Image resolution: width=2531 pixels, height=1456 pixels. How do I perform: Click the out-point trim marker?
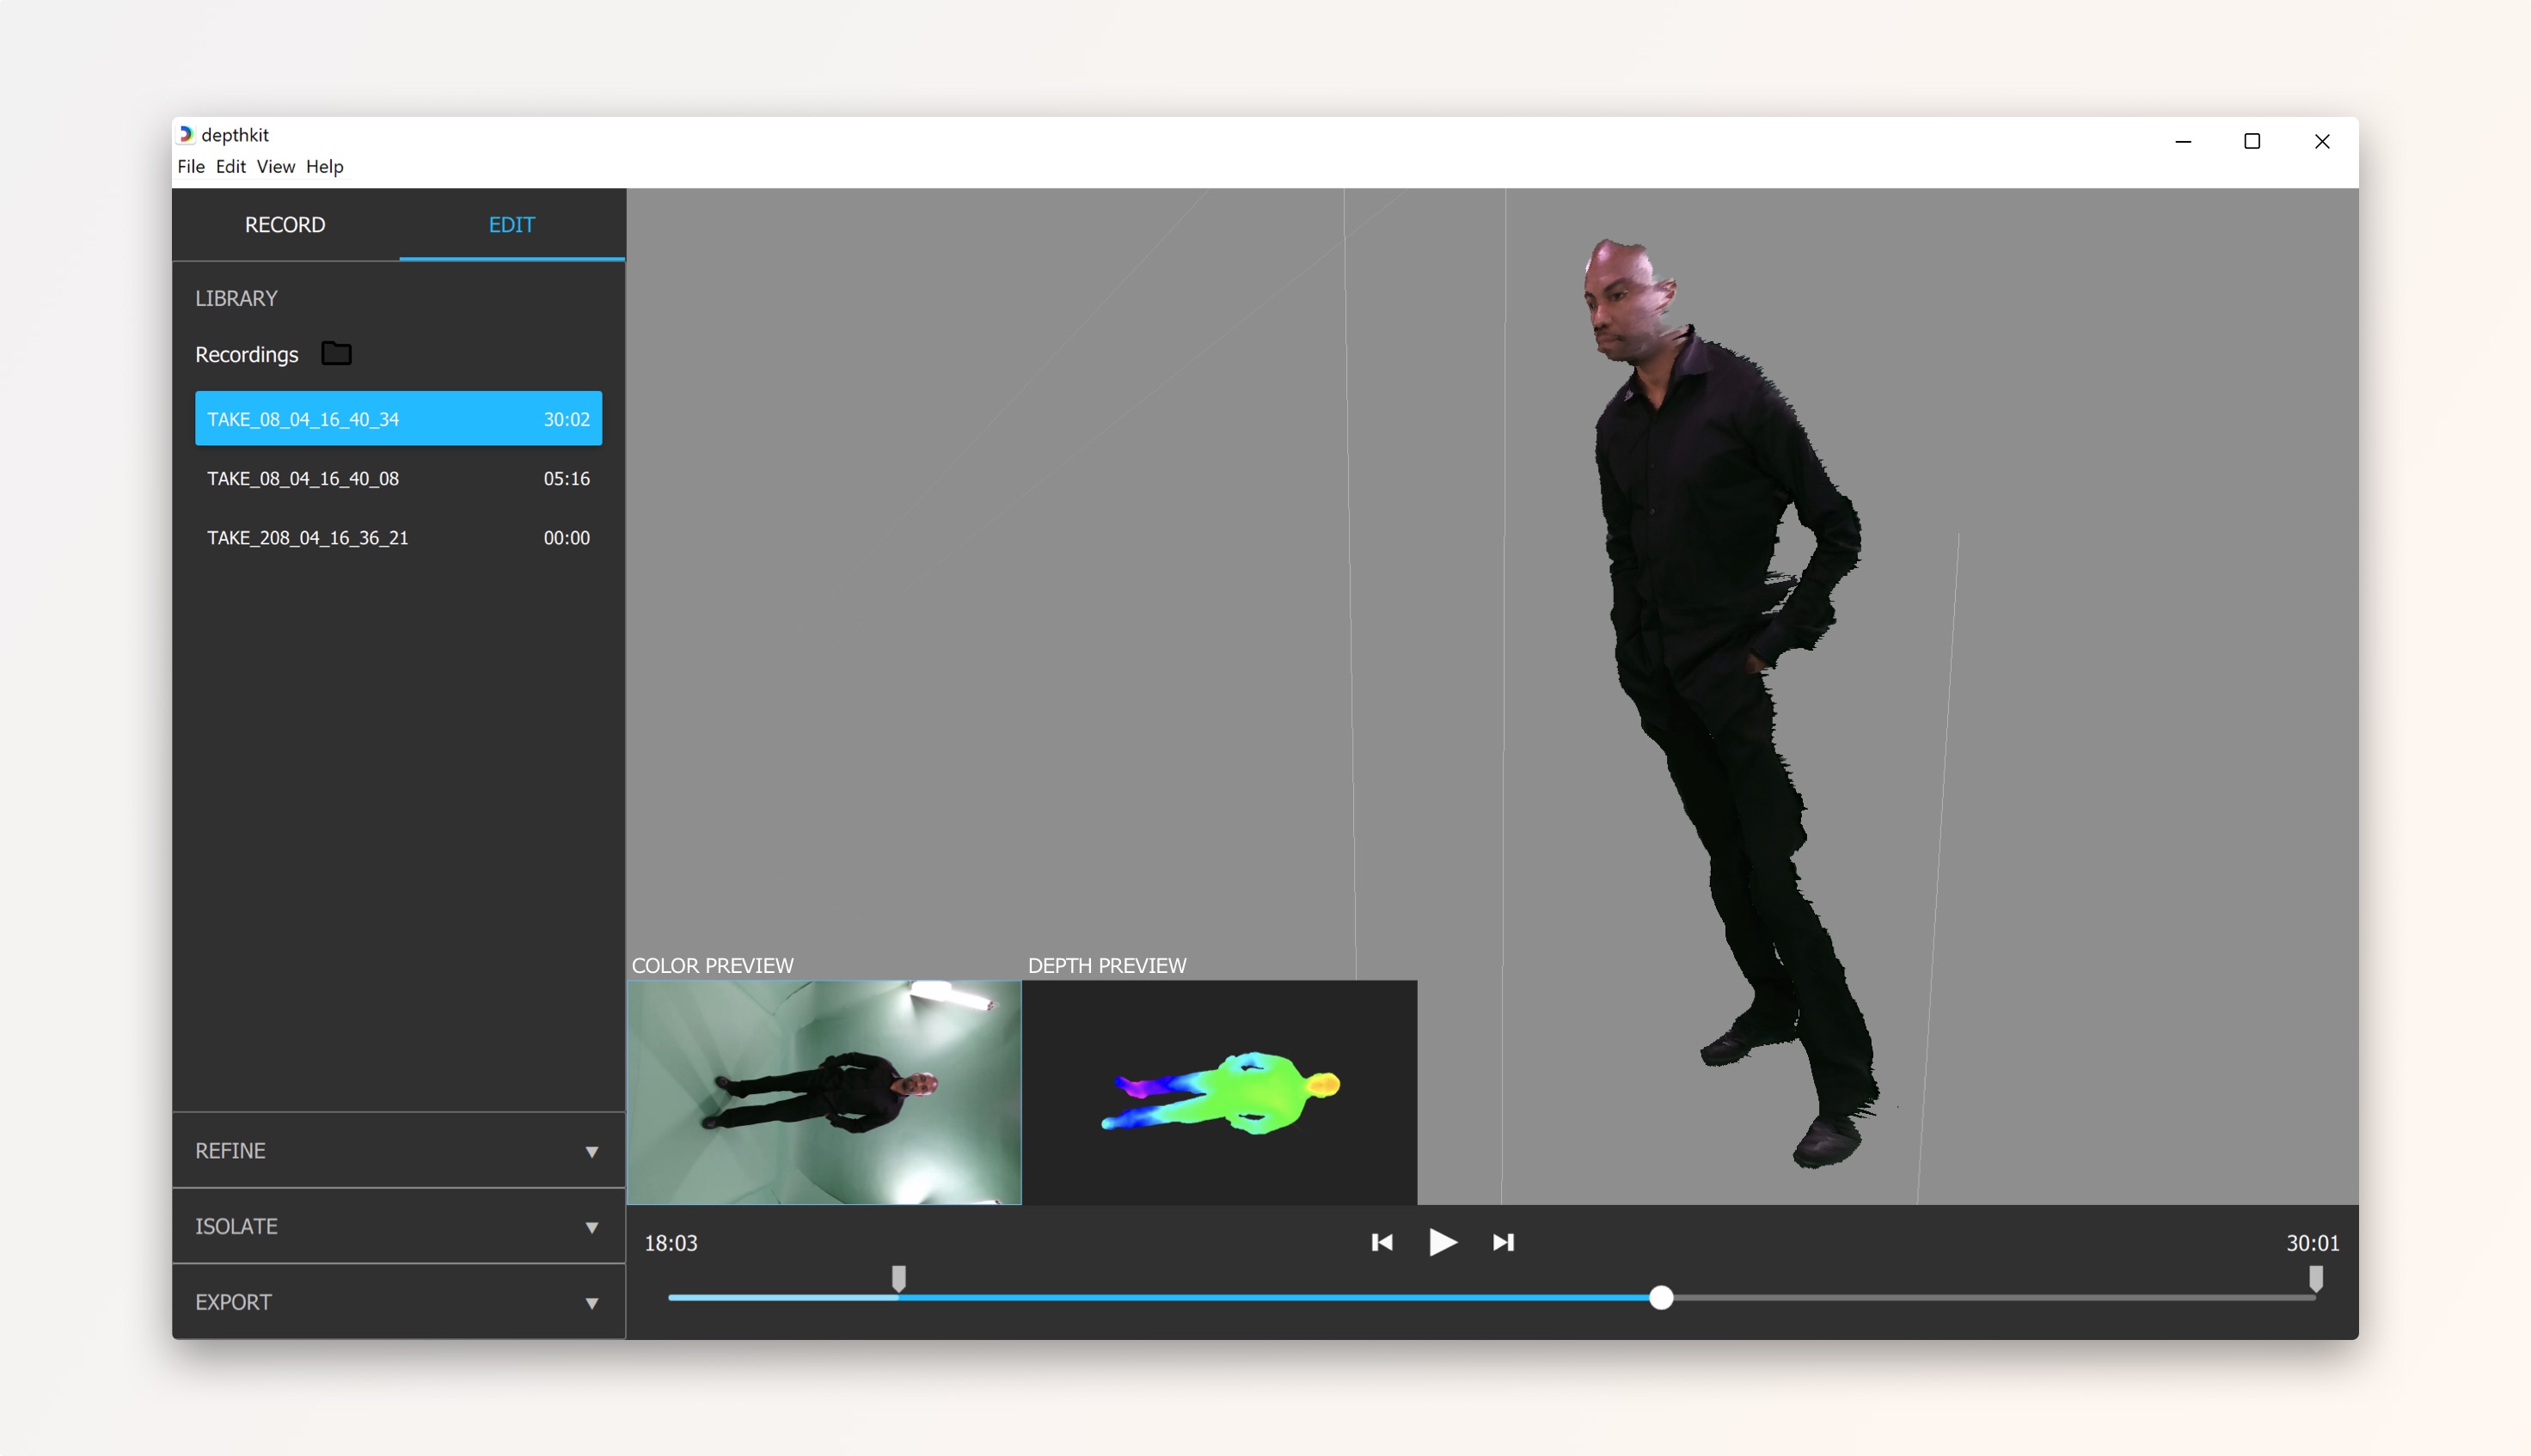tap(2316, 1278)
